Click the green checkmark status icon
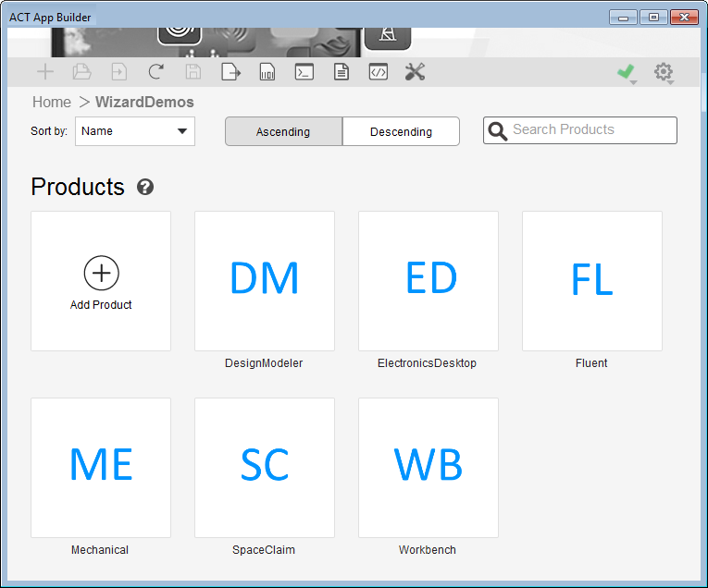This screenshot has height=588, width=708. (627, 72)
